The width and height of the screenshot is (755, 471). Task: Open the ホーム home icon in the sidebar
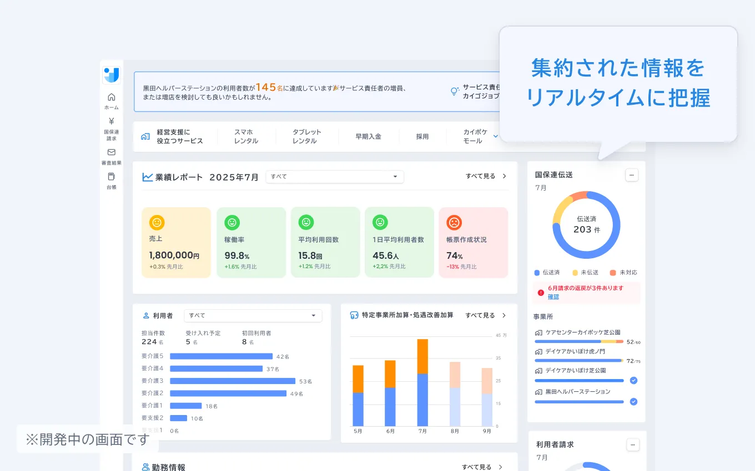pos(111,97)
